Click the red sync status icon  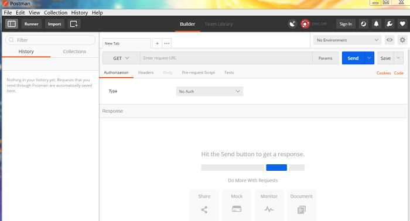coord(305,24)
